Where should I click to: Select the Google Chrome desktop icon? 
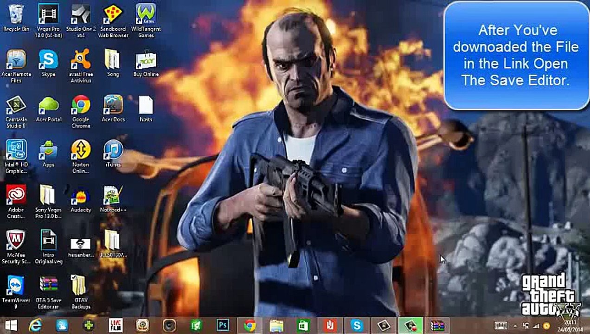81,111
